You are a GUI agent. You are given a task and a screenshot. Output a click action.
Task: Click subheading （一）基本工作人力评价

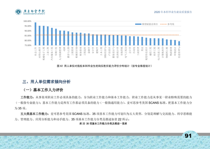coord(43,90)
